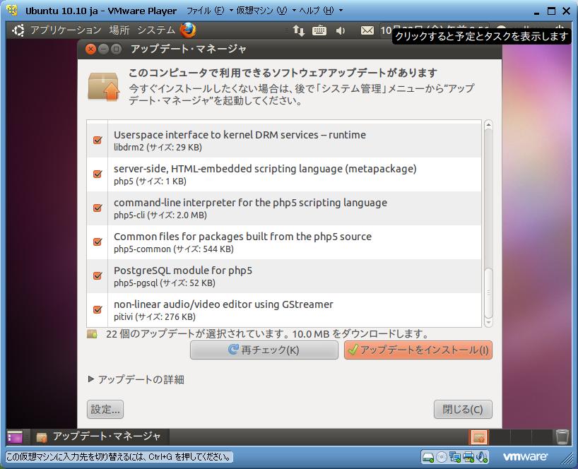Open the network connection indicator
The height and width of the screenshot is (469, 578).
coord(299,30)
